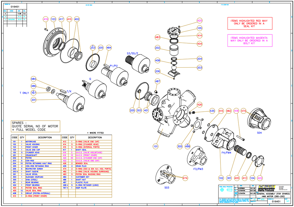Click red balloon 483

[x=158, y=37]
